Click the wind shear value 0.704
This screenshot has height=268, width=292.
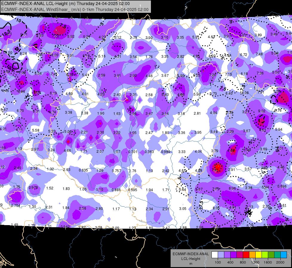pos(16,205)
